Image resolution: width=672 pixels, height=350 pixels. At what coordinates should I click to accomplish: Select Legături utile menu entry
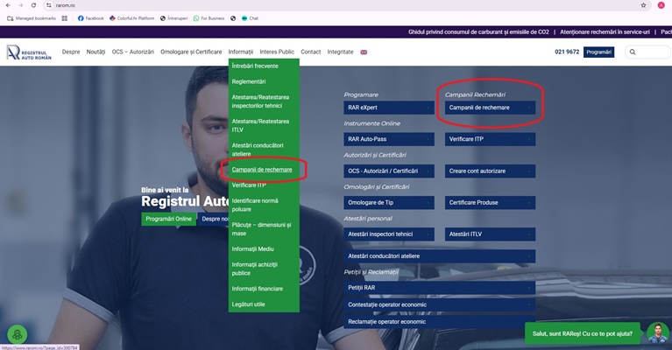254,304
